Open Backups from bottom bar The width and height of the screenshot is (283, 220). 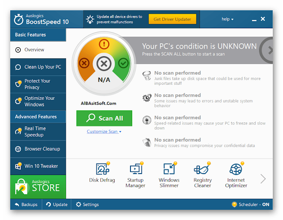tap(26, 204)
